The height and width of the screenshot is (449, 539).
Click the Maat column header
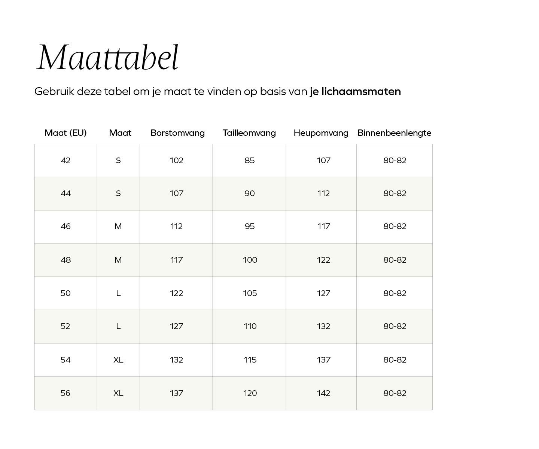pyautogui.click(x=120, y=133)
